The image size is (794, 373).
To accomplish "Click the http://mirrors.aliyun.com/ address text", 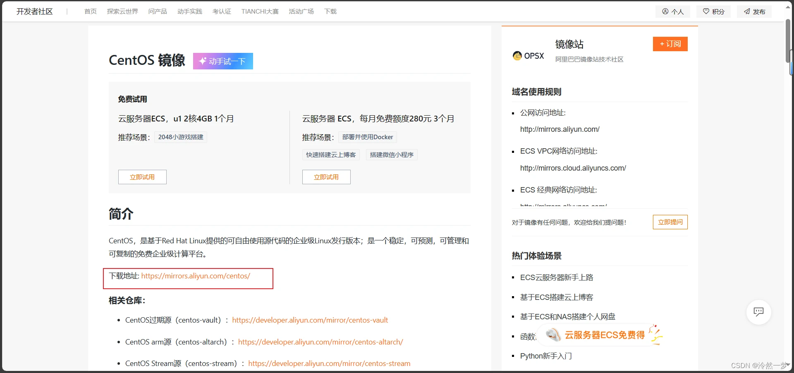I will point(560,129).
